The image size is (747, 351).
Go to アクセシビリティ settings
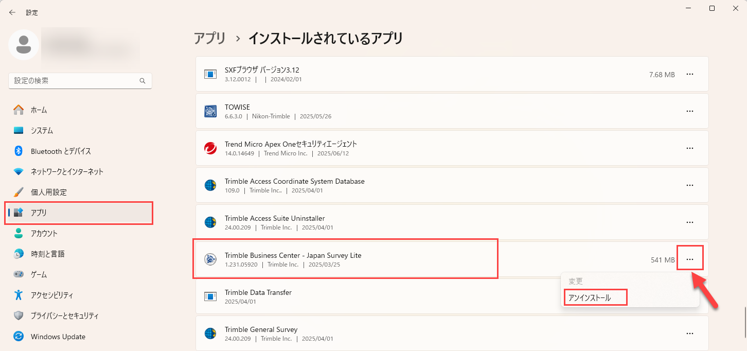click(51, 295)
